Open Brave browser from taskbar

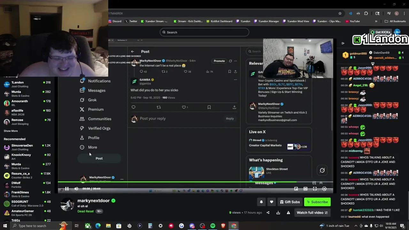223,226
